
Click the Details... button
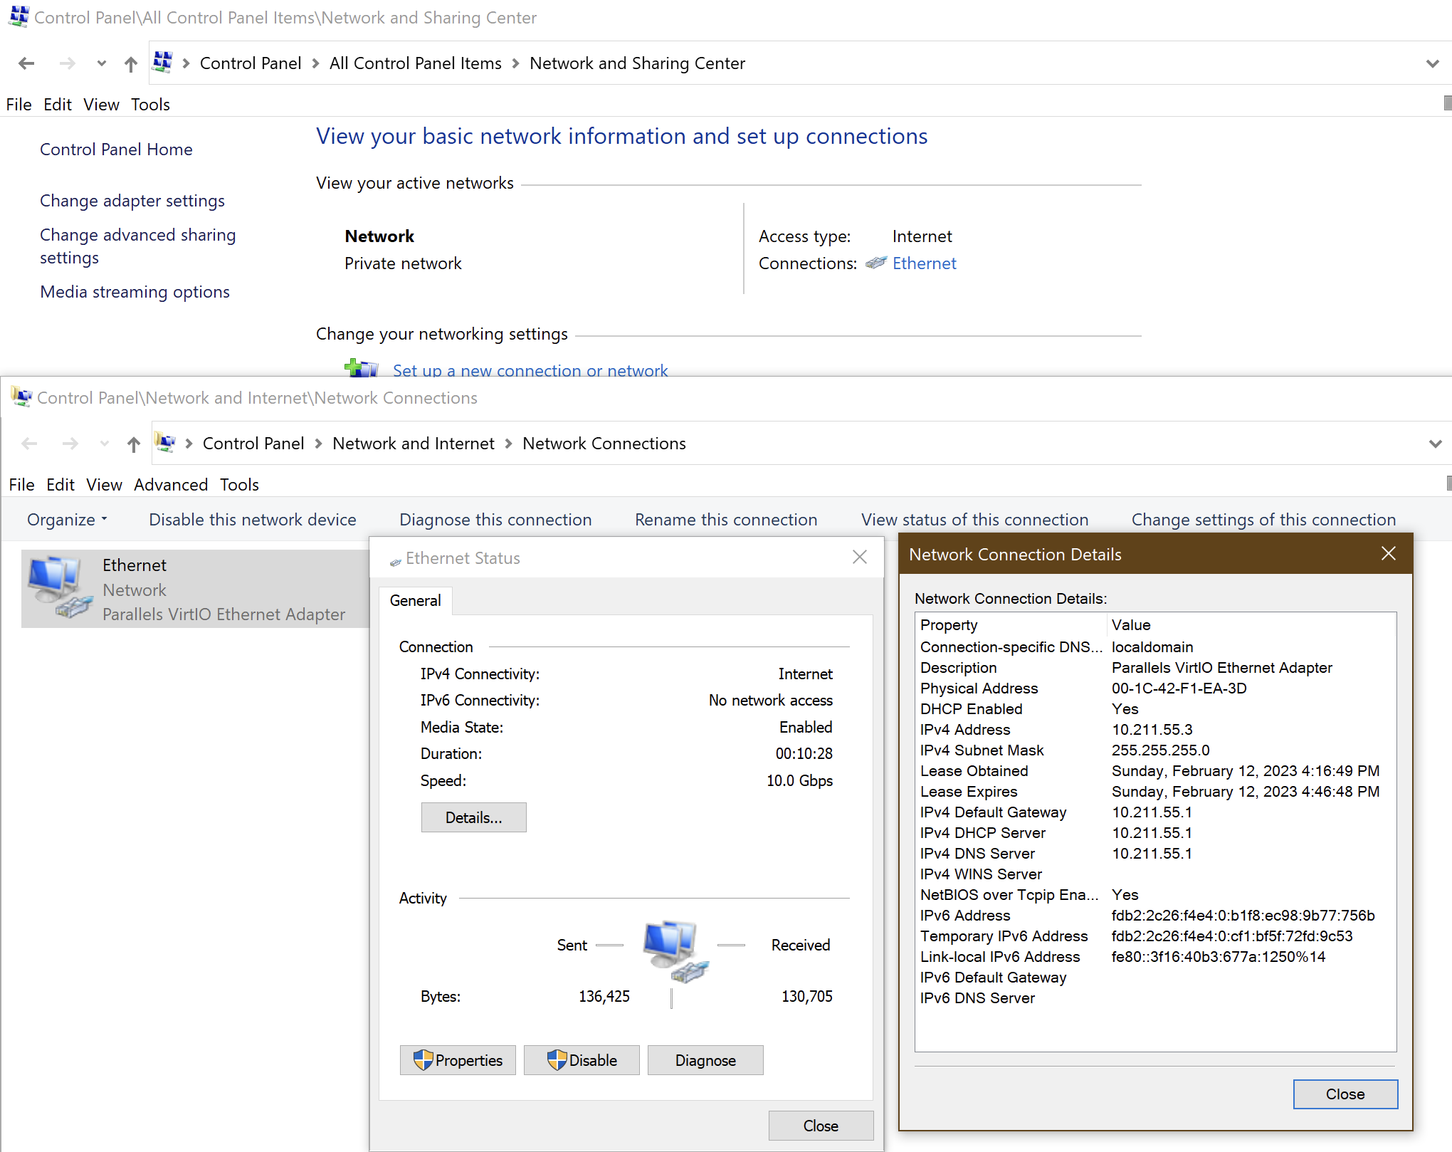point(473,817)
